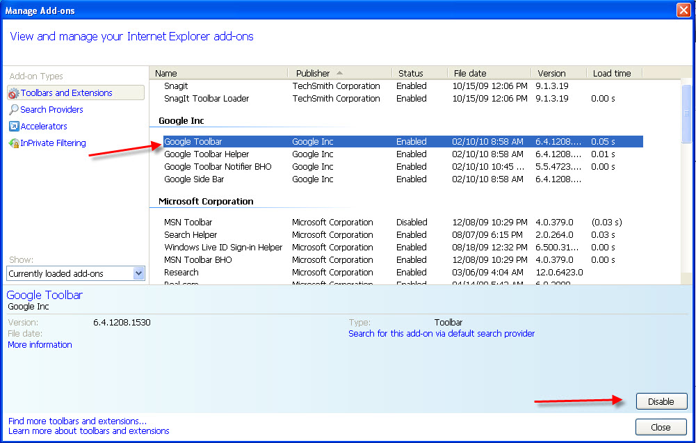The image size is (696, 443).
Task: Sort add-ons by Version column
Action: point(559,73)
